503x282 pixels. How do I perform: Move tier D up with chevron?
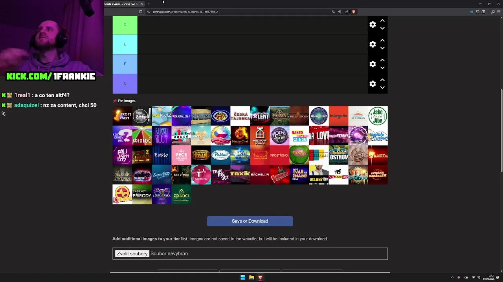click(382, 20)
